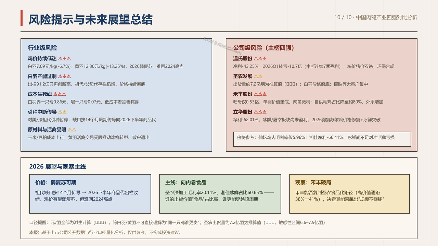Click the warning icons next to 鸡价持续低迷
The height and width of the screenshot is (246, 438).
(64, 59)
